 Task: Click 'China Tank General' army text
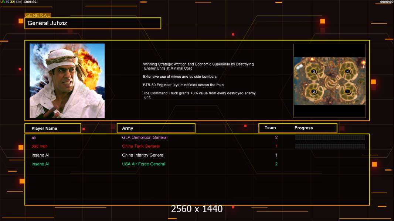[141, 146]
